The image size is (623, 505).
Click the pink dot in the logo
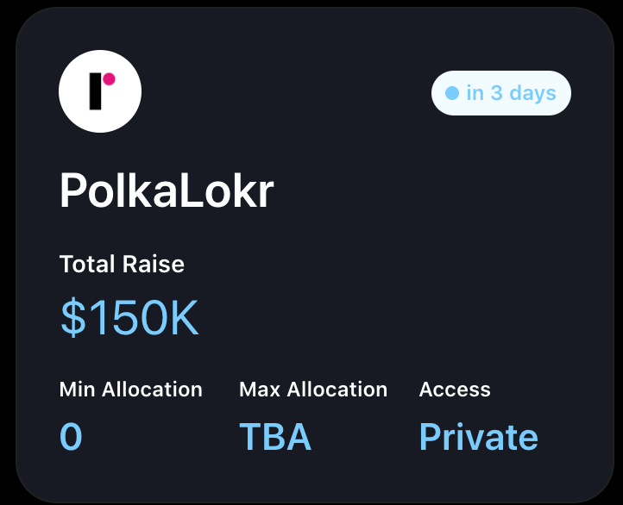(109, 79)
